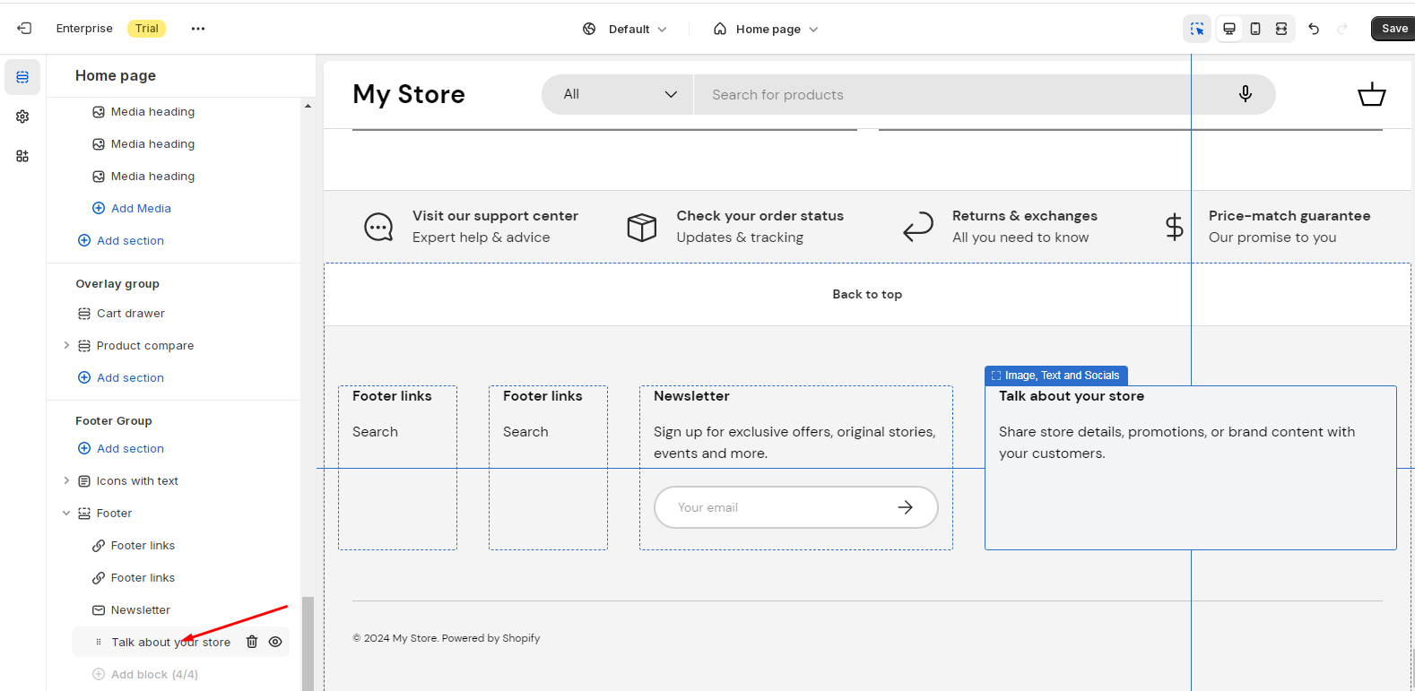
Task: Open the App embeds icon
Action: coord(22,156)
